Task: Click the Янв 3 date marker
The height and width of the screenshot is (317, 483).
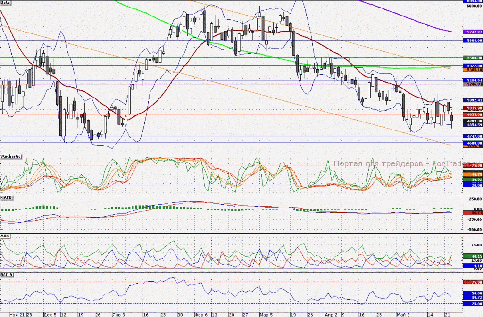Action: point(118,315)
